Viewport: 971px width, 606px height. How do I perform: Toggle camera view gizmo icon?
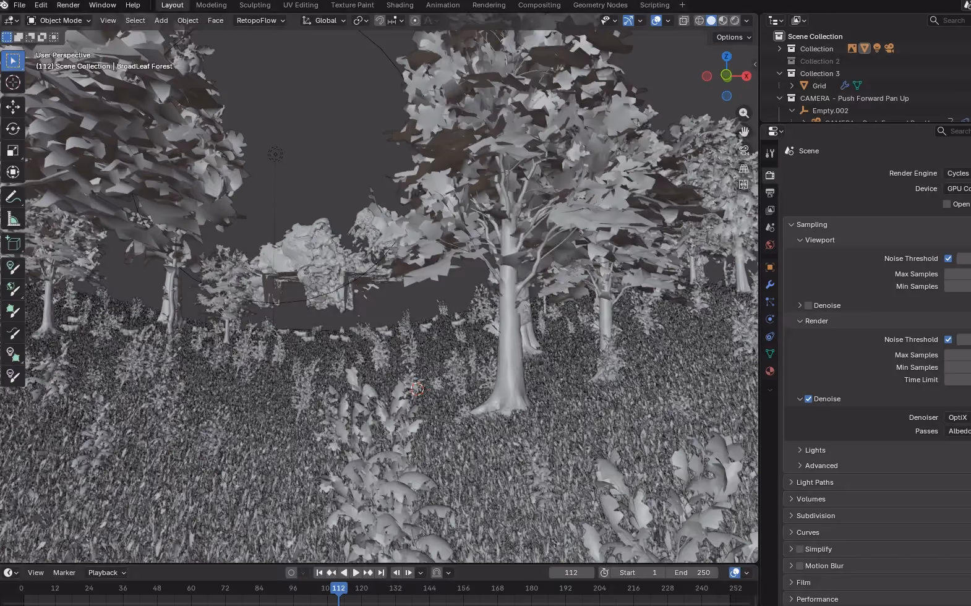(744, 150)
